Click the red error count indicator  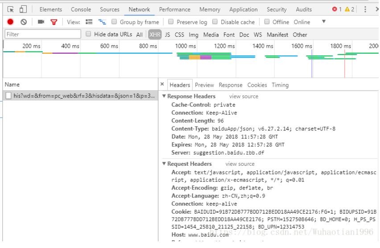337,9
